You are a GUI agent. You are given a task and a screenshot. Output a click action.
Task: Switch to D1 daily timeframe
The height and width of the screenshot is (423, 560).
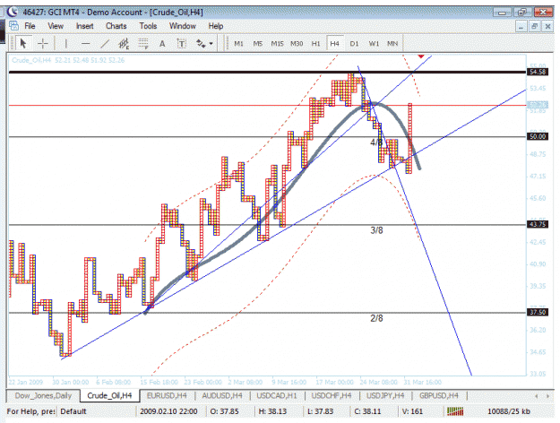pos(354,44)
